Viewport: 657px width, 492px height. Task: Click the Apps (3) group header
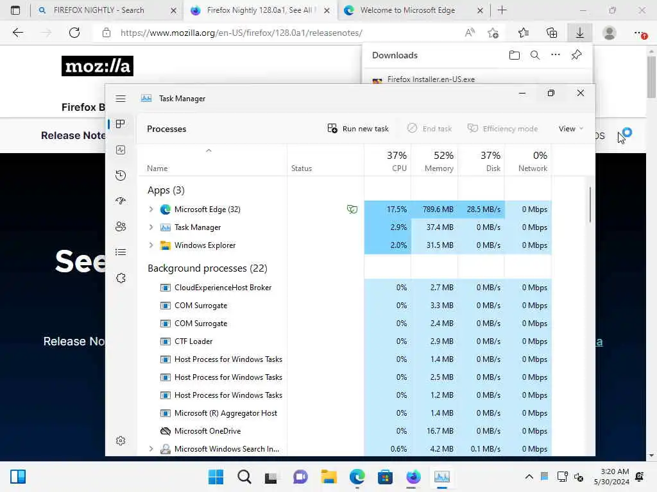point(166,190)
